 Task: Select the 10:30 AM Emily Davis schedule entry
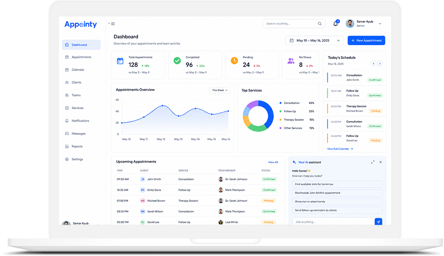tap(355, 93)
